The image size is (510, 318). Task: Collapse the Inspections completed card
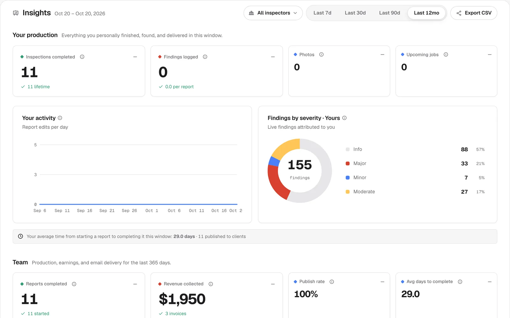(x=135, y=57)
